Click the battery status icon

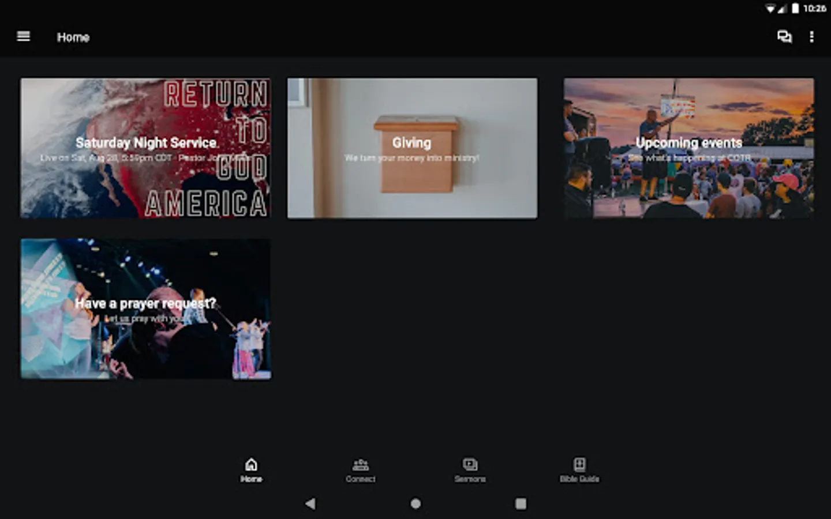point(795,8)
